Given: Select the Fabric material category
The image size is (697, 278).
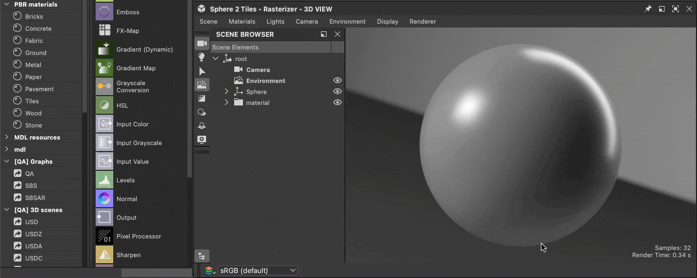Looking at the screenshot, I should (x=34, y=41).
